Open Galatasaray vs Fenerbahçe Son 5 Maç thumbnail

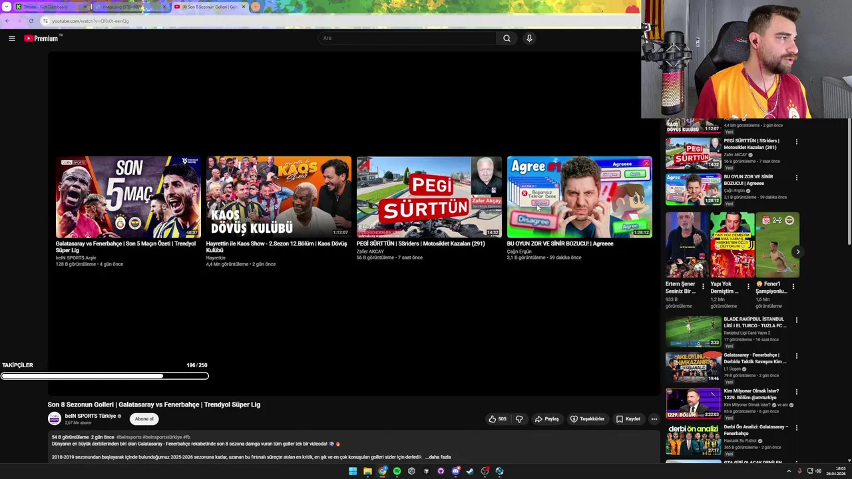(128, 197)
